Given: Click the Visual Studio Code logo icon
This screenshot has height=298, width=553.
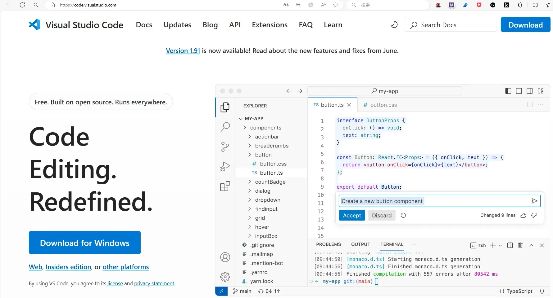Looking at the screenshot, I should [34, 24].
